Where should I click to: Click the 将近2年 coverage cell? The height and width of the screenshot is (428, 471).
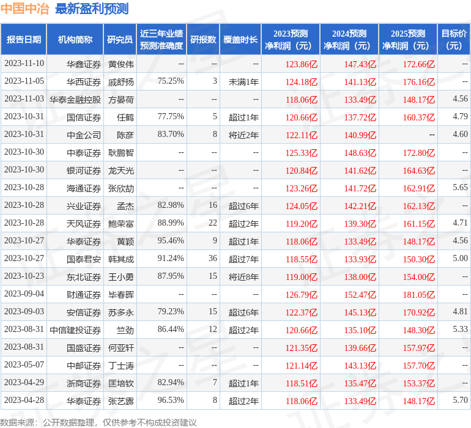pos(243,135)
